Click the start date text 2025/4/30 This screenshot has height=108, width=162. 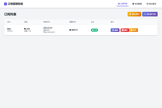point(51,32)
